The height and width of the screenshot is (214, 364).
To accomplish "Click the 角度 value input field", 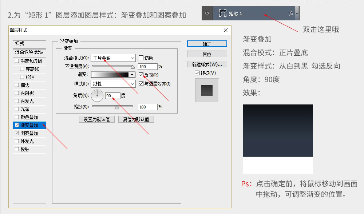I will click(x=112, y=96).
